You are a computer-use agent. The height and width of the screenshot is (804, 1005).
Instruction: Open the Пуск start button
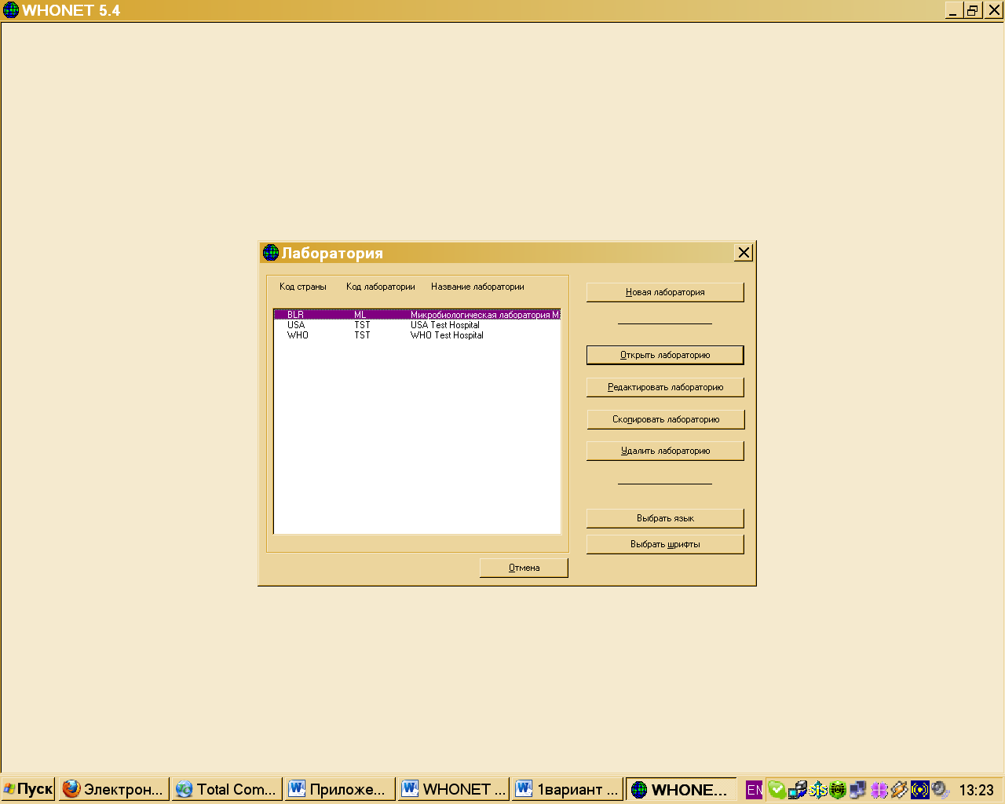(x=28, y=789)
